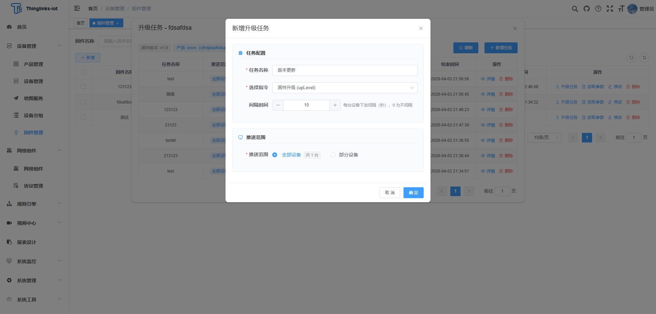The height and width of the screenshot is (314, 656).
Task: Expand the 规则引擎 sidebar menu
Action: click(34, 204)
